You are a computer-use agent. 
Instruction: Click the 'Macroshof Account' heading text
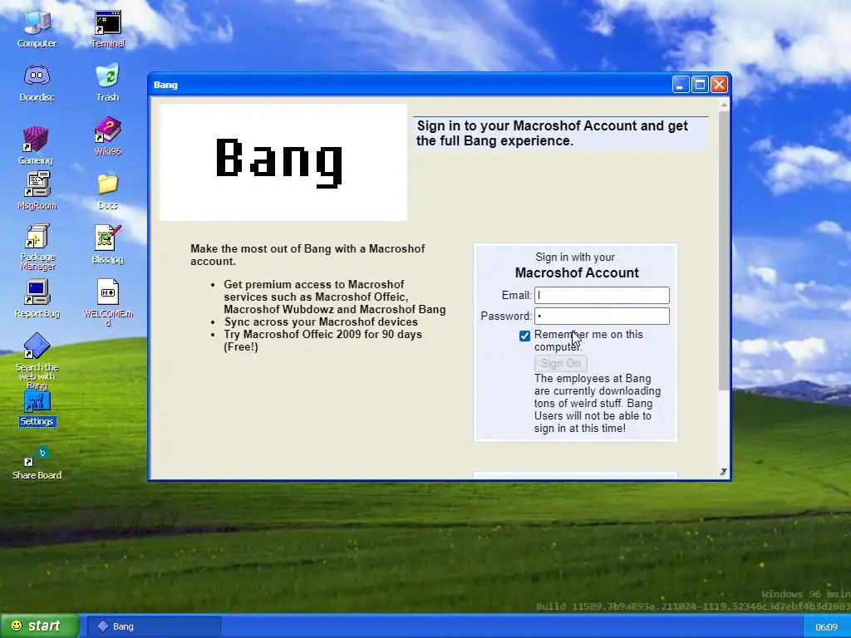coord(577,272)
